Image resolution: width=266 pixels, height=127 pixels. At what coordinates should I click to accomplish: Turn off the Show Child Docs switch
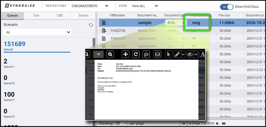point(227,7)
